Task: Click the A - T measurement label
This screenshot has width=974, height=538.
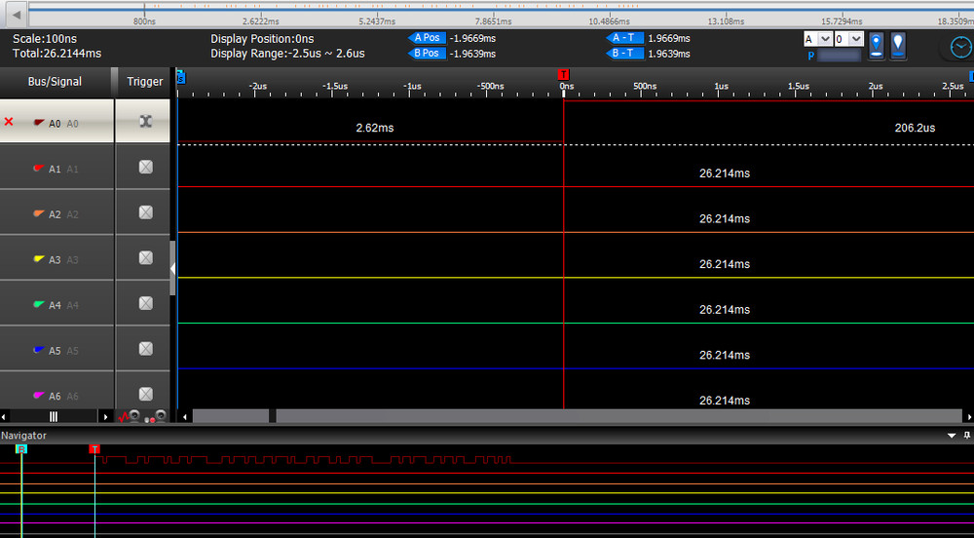Action: pos(625,38)
